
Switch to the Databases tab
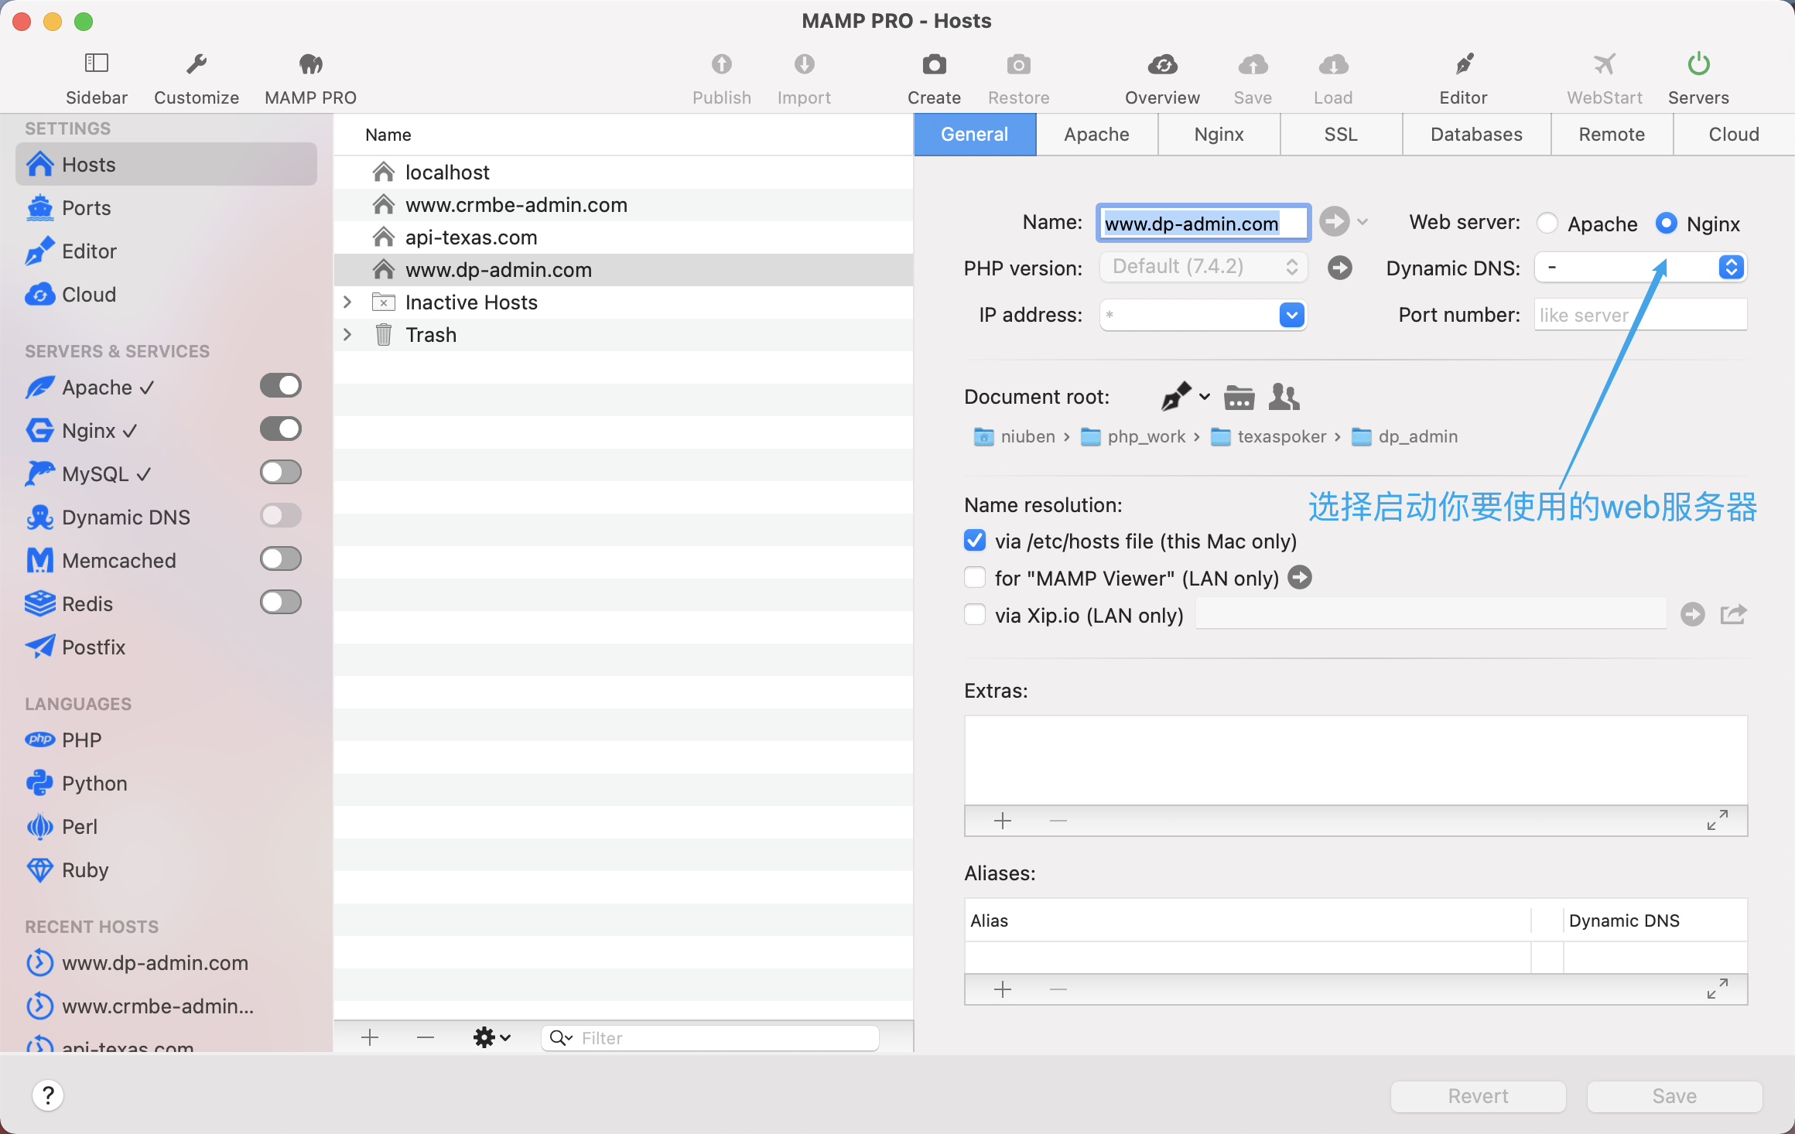[x=1476, y=135]
